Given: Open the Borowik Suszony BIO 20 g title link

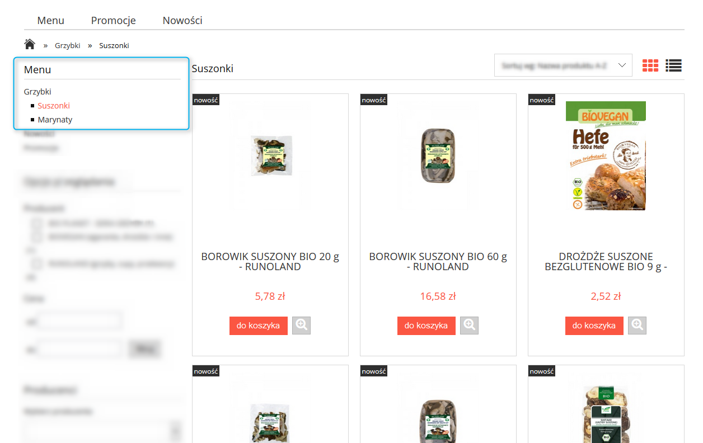Looking at the screenshot, I should [270, 262].
